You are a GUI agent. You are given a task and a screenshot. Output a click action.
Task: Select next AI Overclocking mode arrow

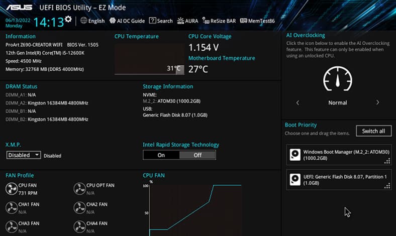point(377,102)
